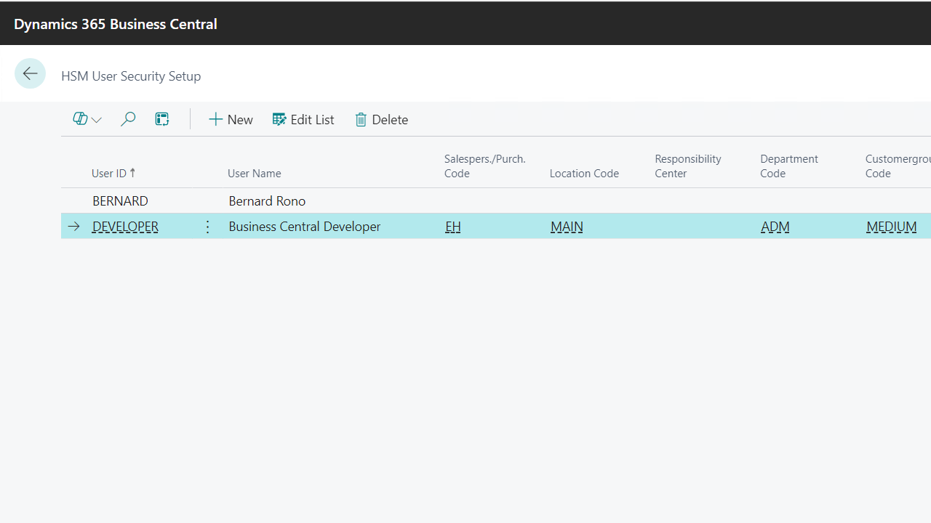931x523 pixels.
Task: Click the row arrow indicator on DEVELOPER
Action: point(73,226)
